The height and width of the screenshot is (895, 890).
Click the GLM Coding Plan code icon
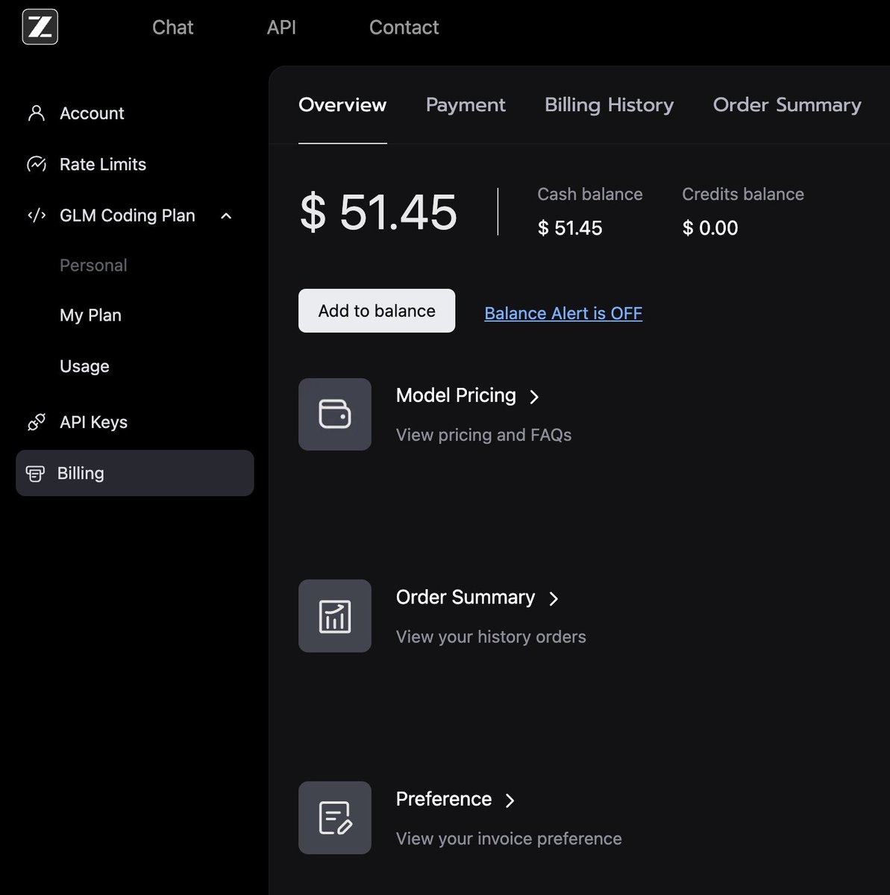click(x=36, y=216)
